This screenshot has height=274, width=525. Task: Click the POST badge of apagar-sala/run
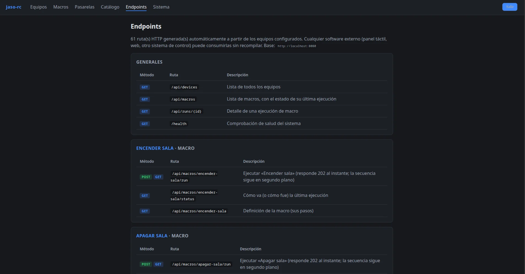(146, 264)
